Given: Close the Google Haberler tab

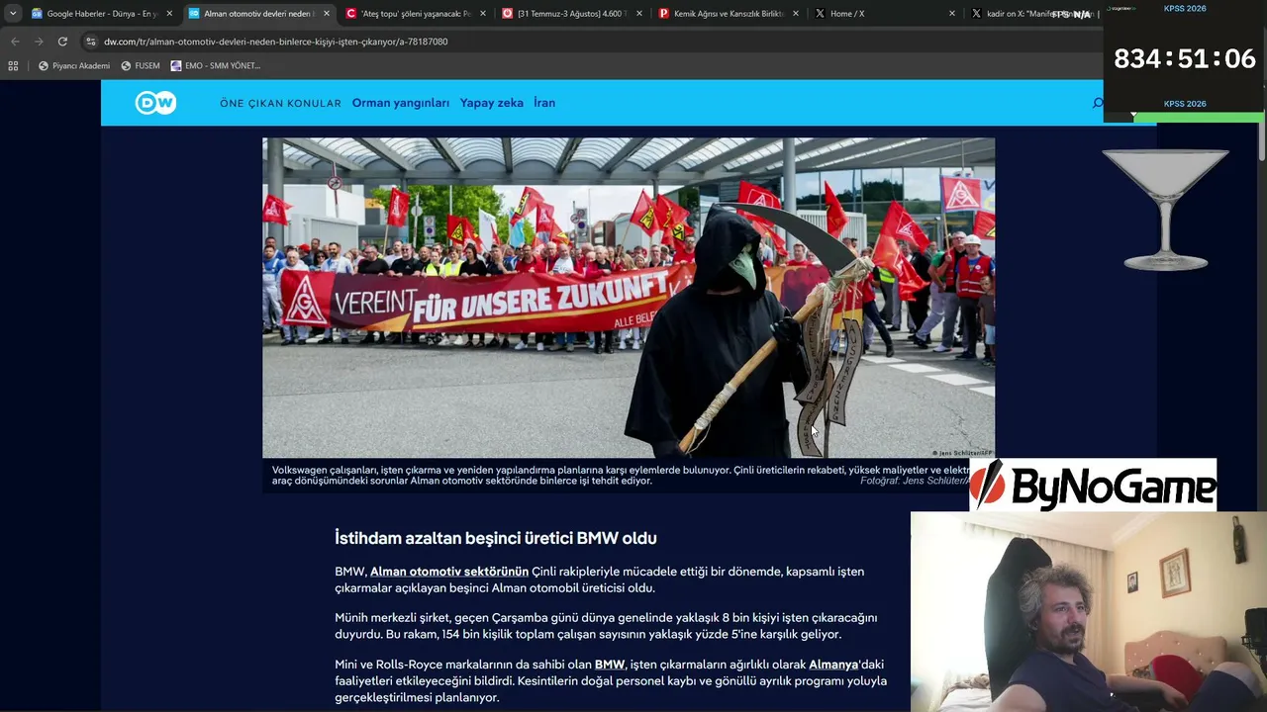Looking at the screenshot, I should [169, 14].
